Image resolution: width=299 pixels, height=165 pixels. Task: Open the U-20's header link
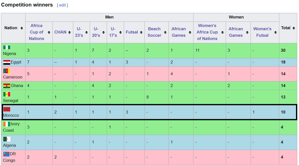tap(96, 32)
